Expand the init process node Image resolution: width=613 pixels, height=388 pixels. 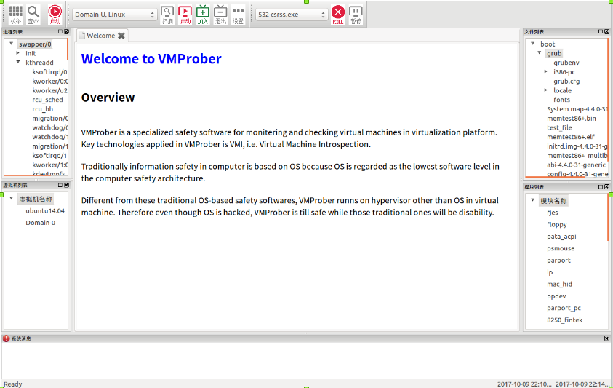[x=18, y=53]
